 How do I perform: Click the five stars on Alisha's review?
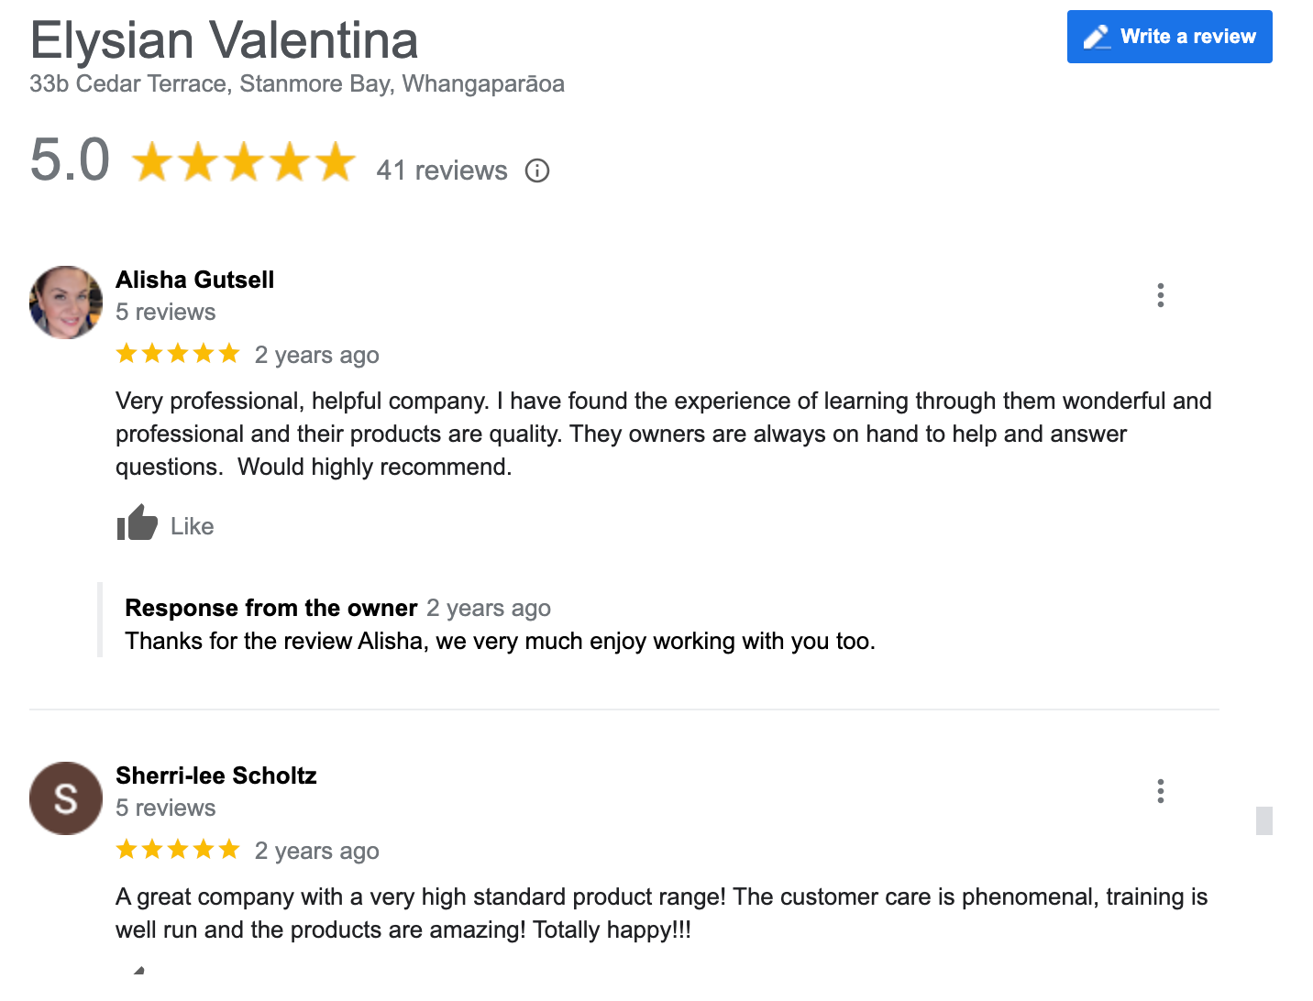(178, 354)
